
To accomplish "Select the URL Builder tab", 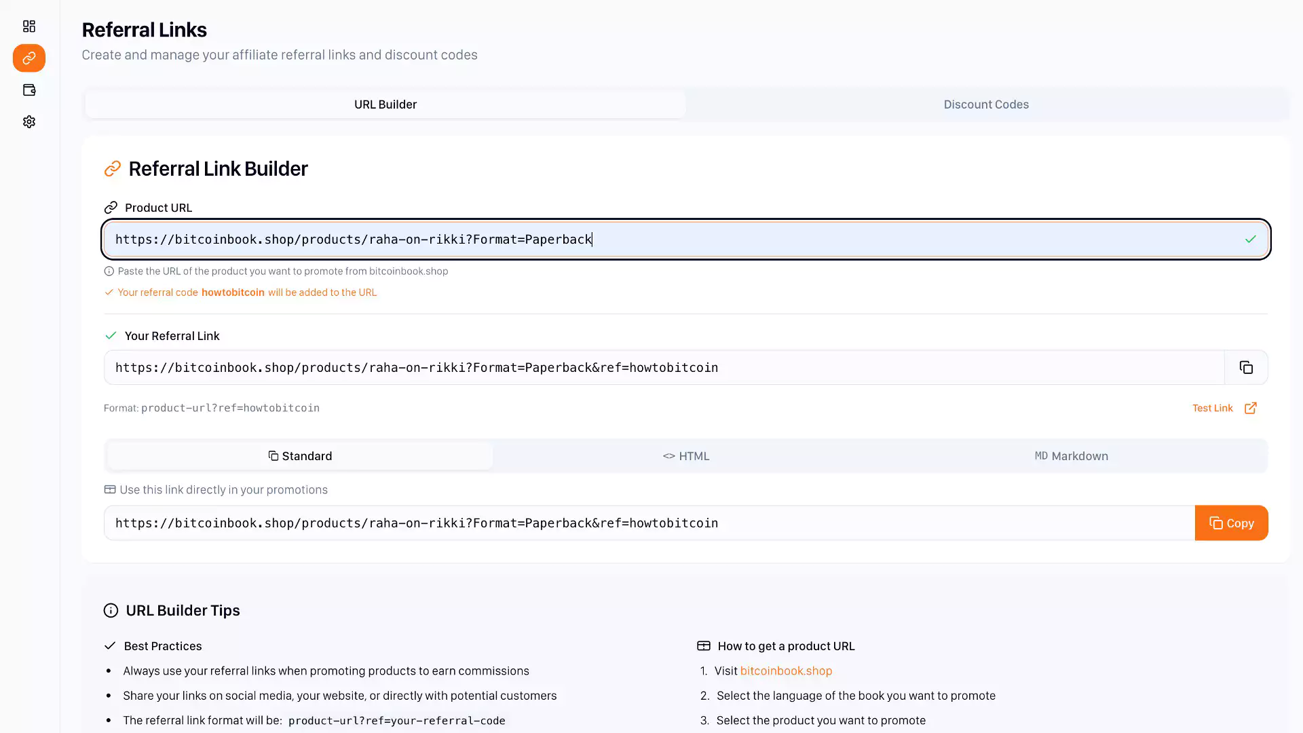I will point(385,105).
